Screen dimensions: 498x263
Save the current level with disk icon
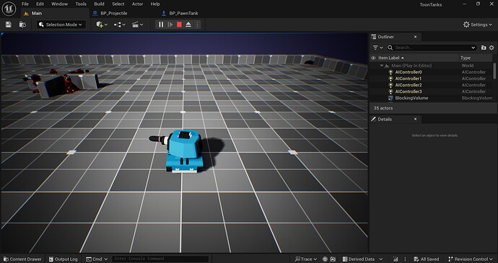[x=9, y=24]
